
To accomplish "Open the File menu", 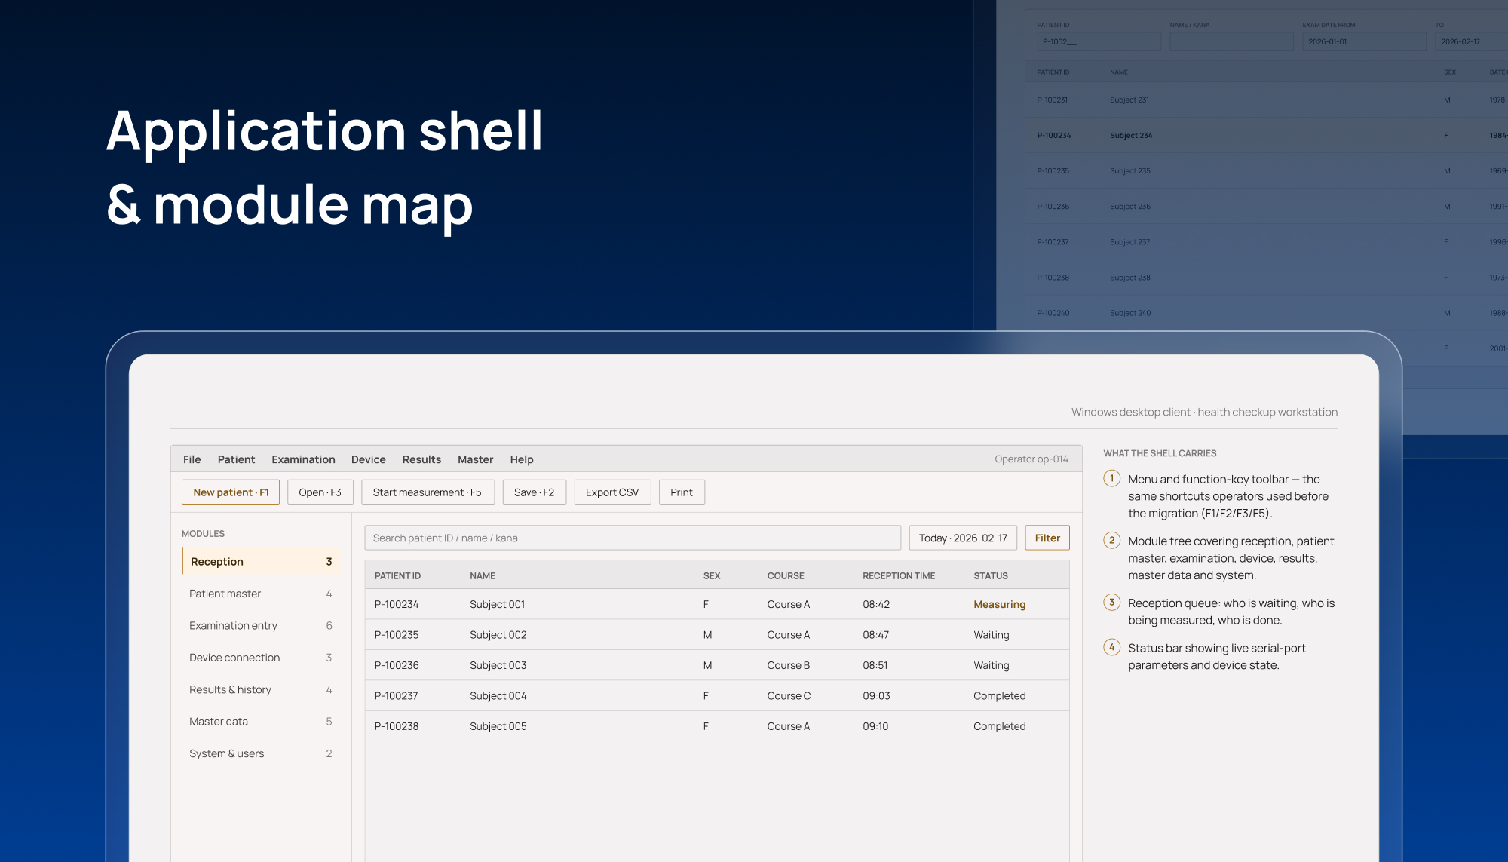I will click(192, 459).
